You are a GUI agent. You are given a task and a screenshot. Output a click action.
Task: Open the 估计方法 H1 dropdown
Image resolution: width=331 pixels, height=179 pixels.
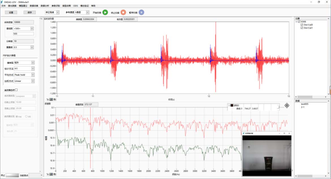click(x=33, y=69)
